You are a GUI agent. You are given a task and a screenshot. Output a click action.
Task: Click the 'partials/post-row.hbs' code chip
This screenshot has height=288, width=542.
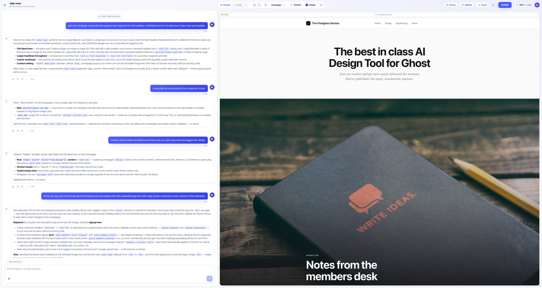tap(36, 108)
